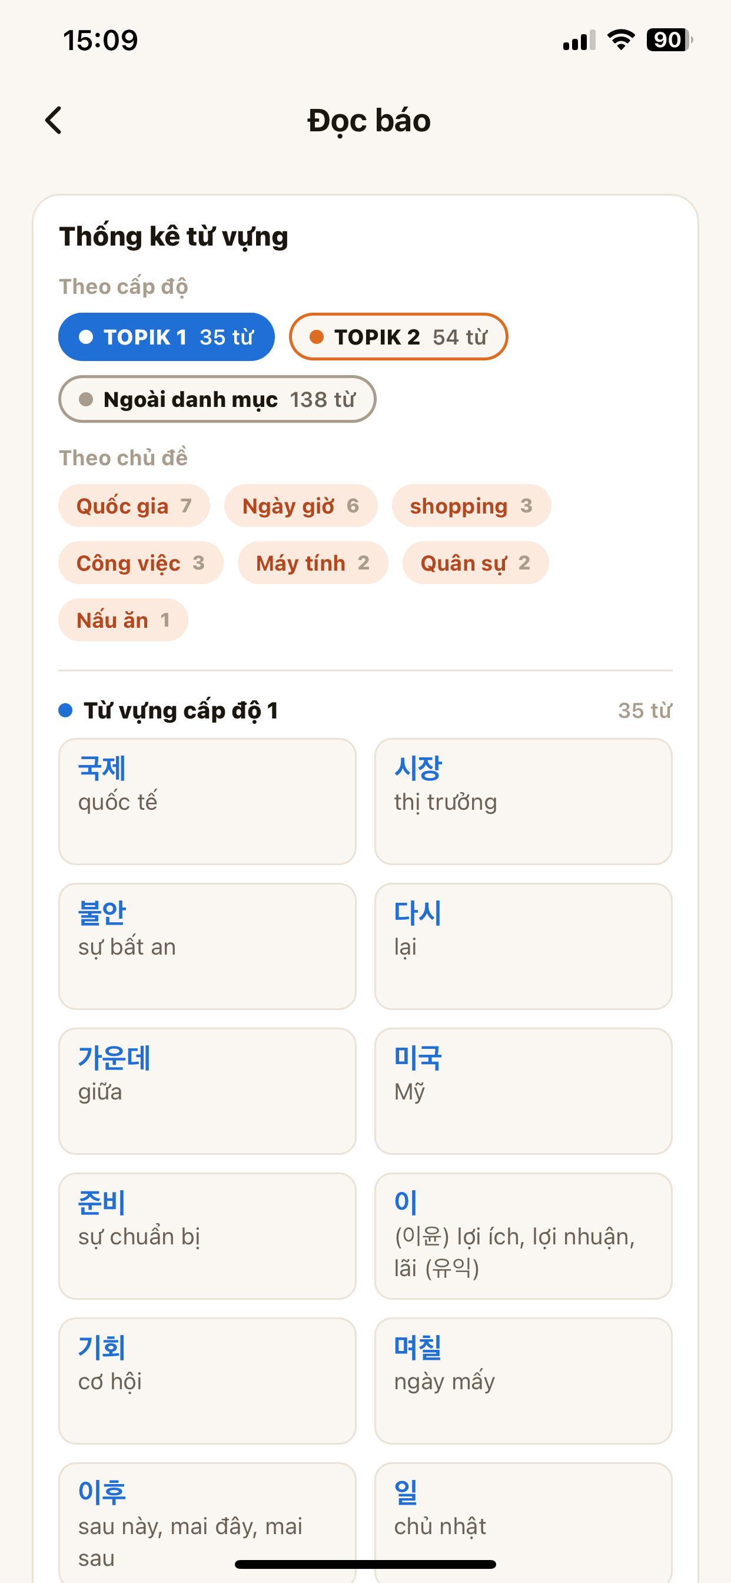Open the 며칠 word card

pos(523,1381)
